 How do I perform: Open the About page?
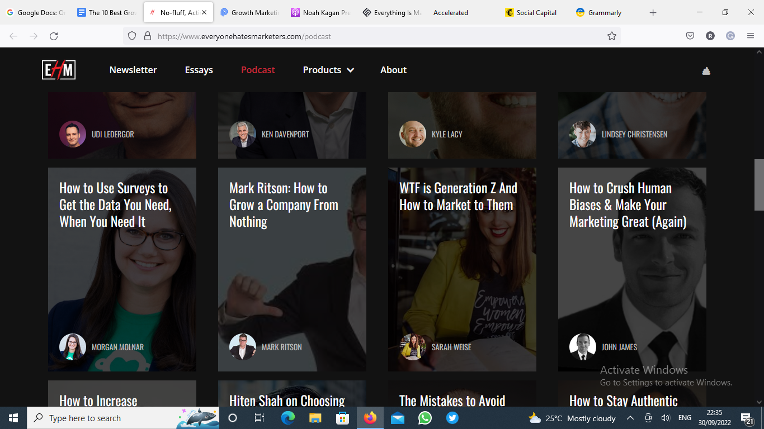[393, 70]
